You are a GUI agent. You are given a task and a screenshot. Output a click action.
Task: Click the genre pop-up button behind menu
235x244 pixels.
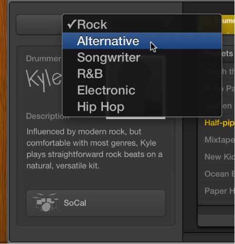[39, 25]
